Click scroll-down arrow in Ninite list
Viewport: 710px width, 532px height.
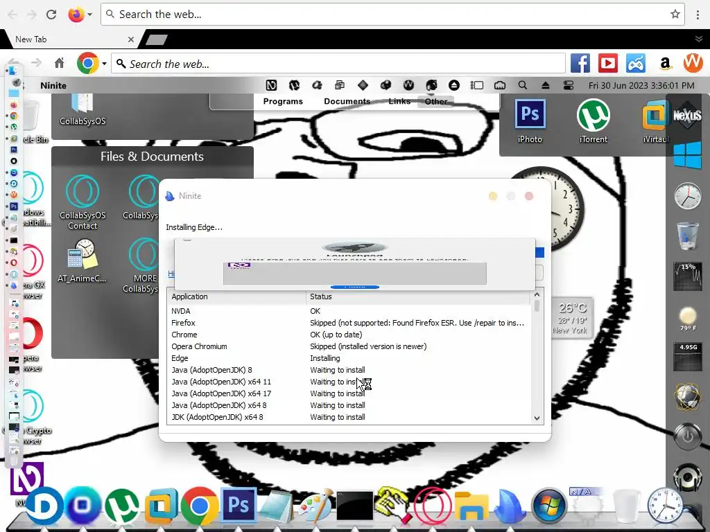[537, 418]
